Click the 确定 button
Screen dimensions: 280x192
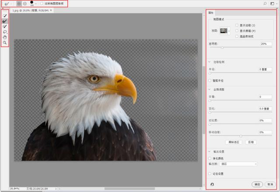click(257, 184)
